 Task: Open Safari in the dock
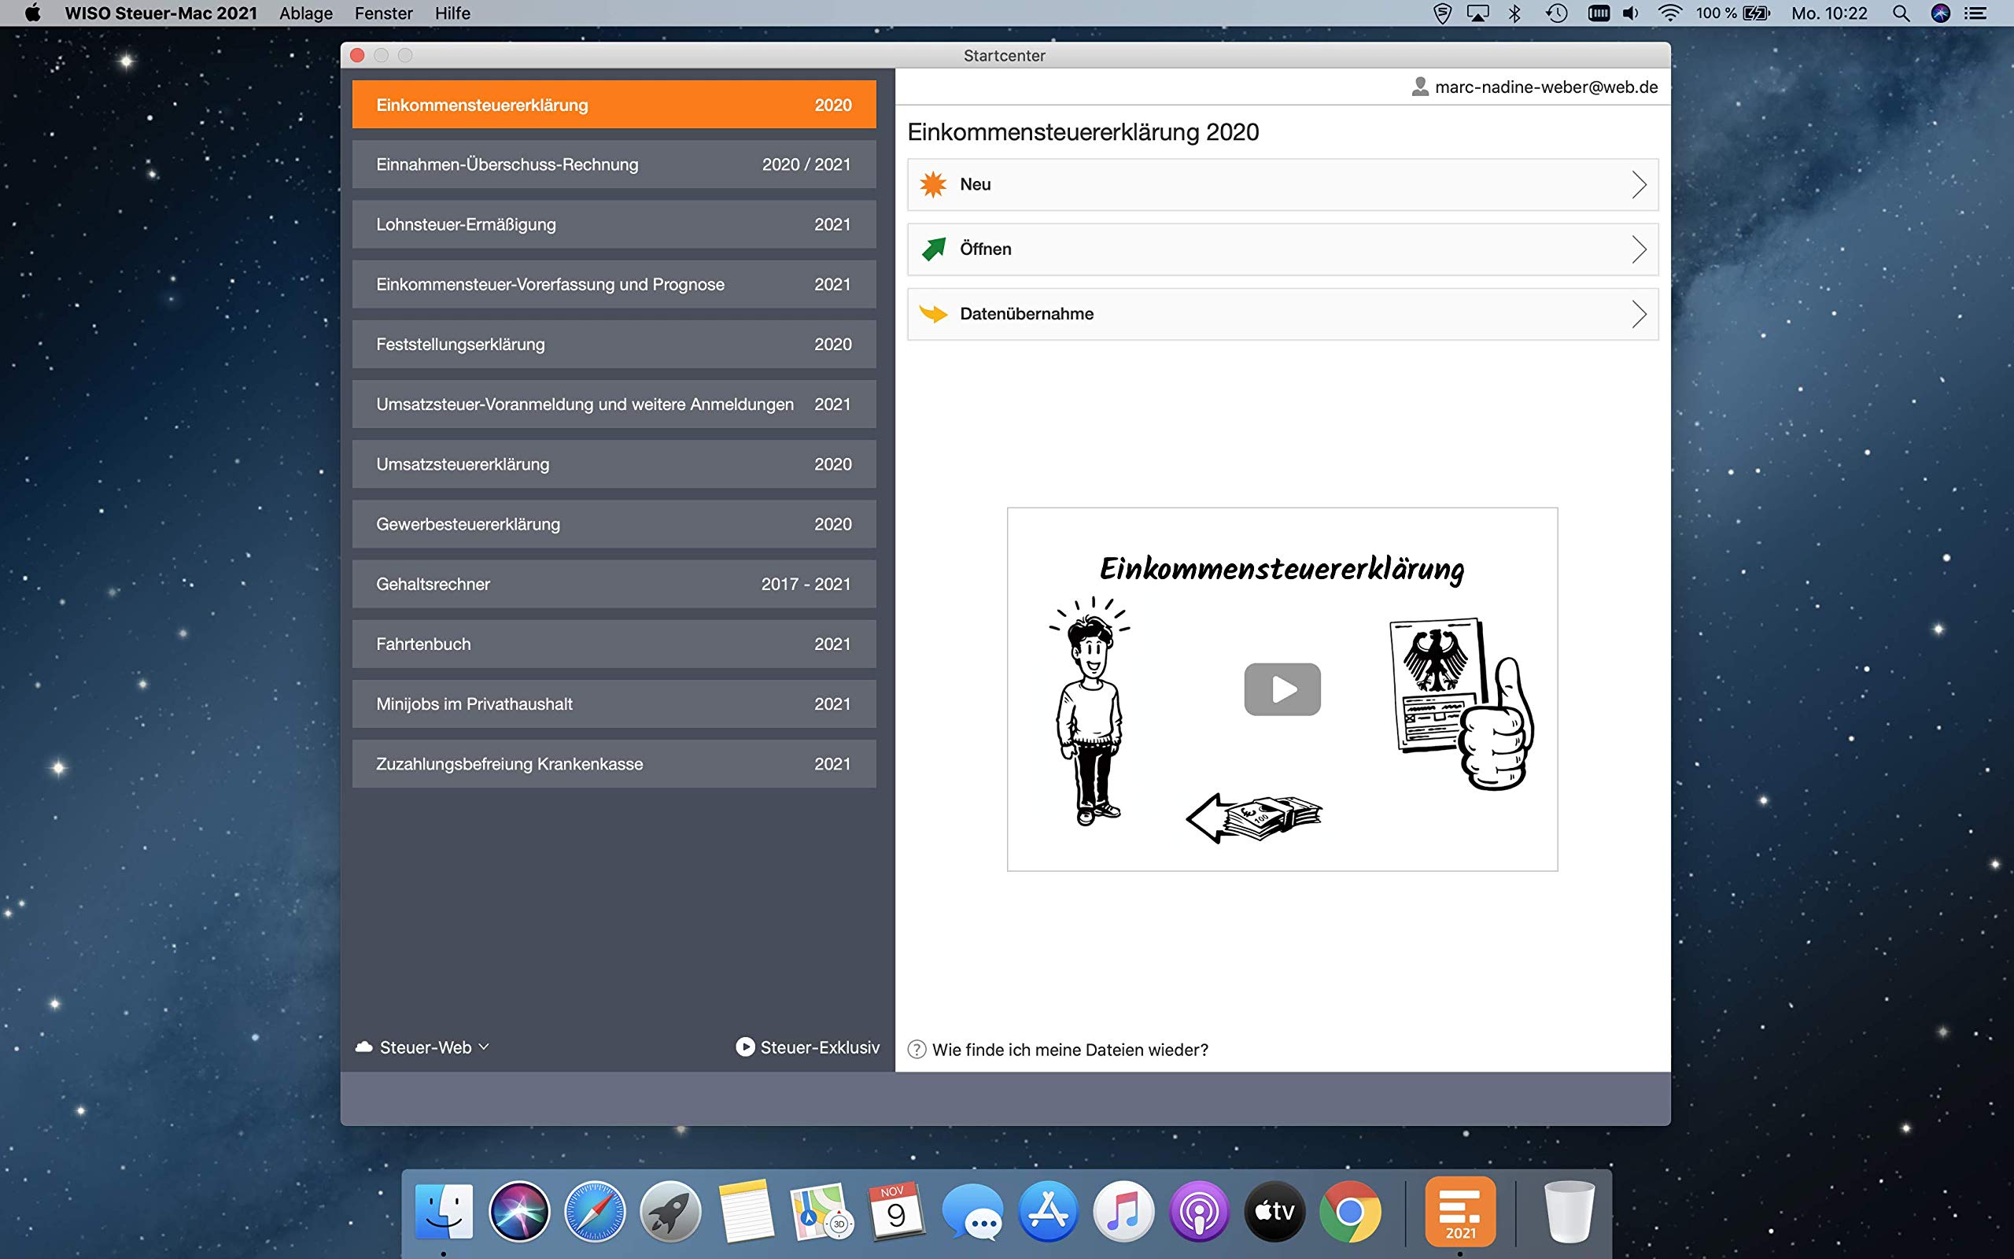(x=594, y=1212)
